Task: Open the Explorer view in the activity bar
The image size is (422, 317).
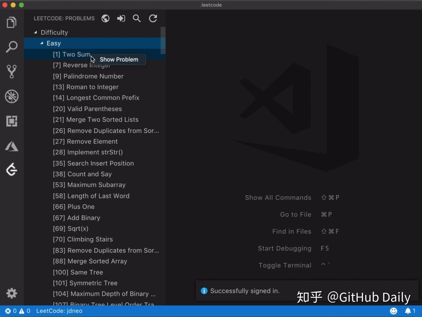Action: [x=11, y=22]
